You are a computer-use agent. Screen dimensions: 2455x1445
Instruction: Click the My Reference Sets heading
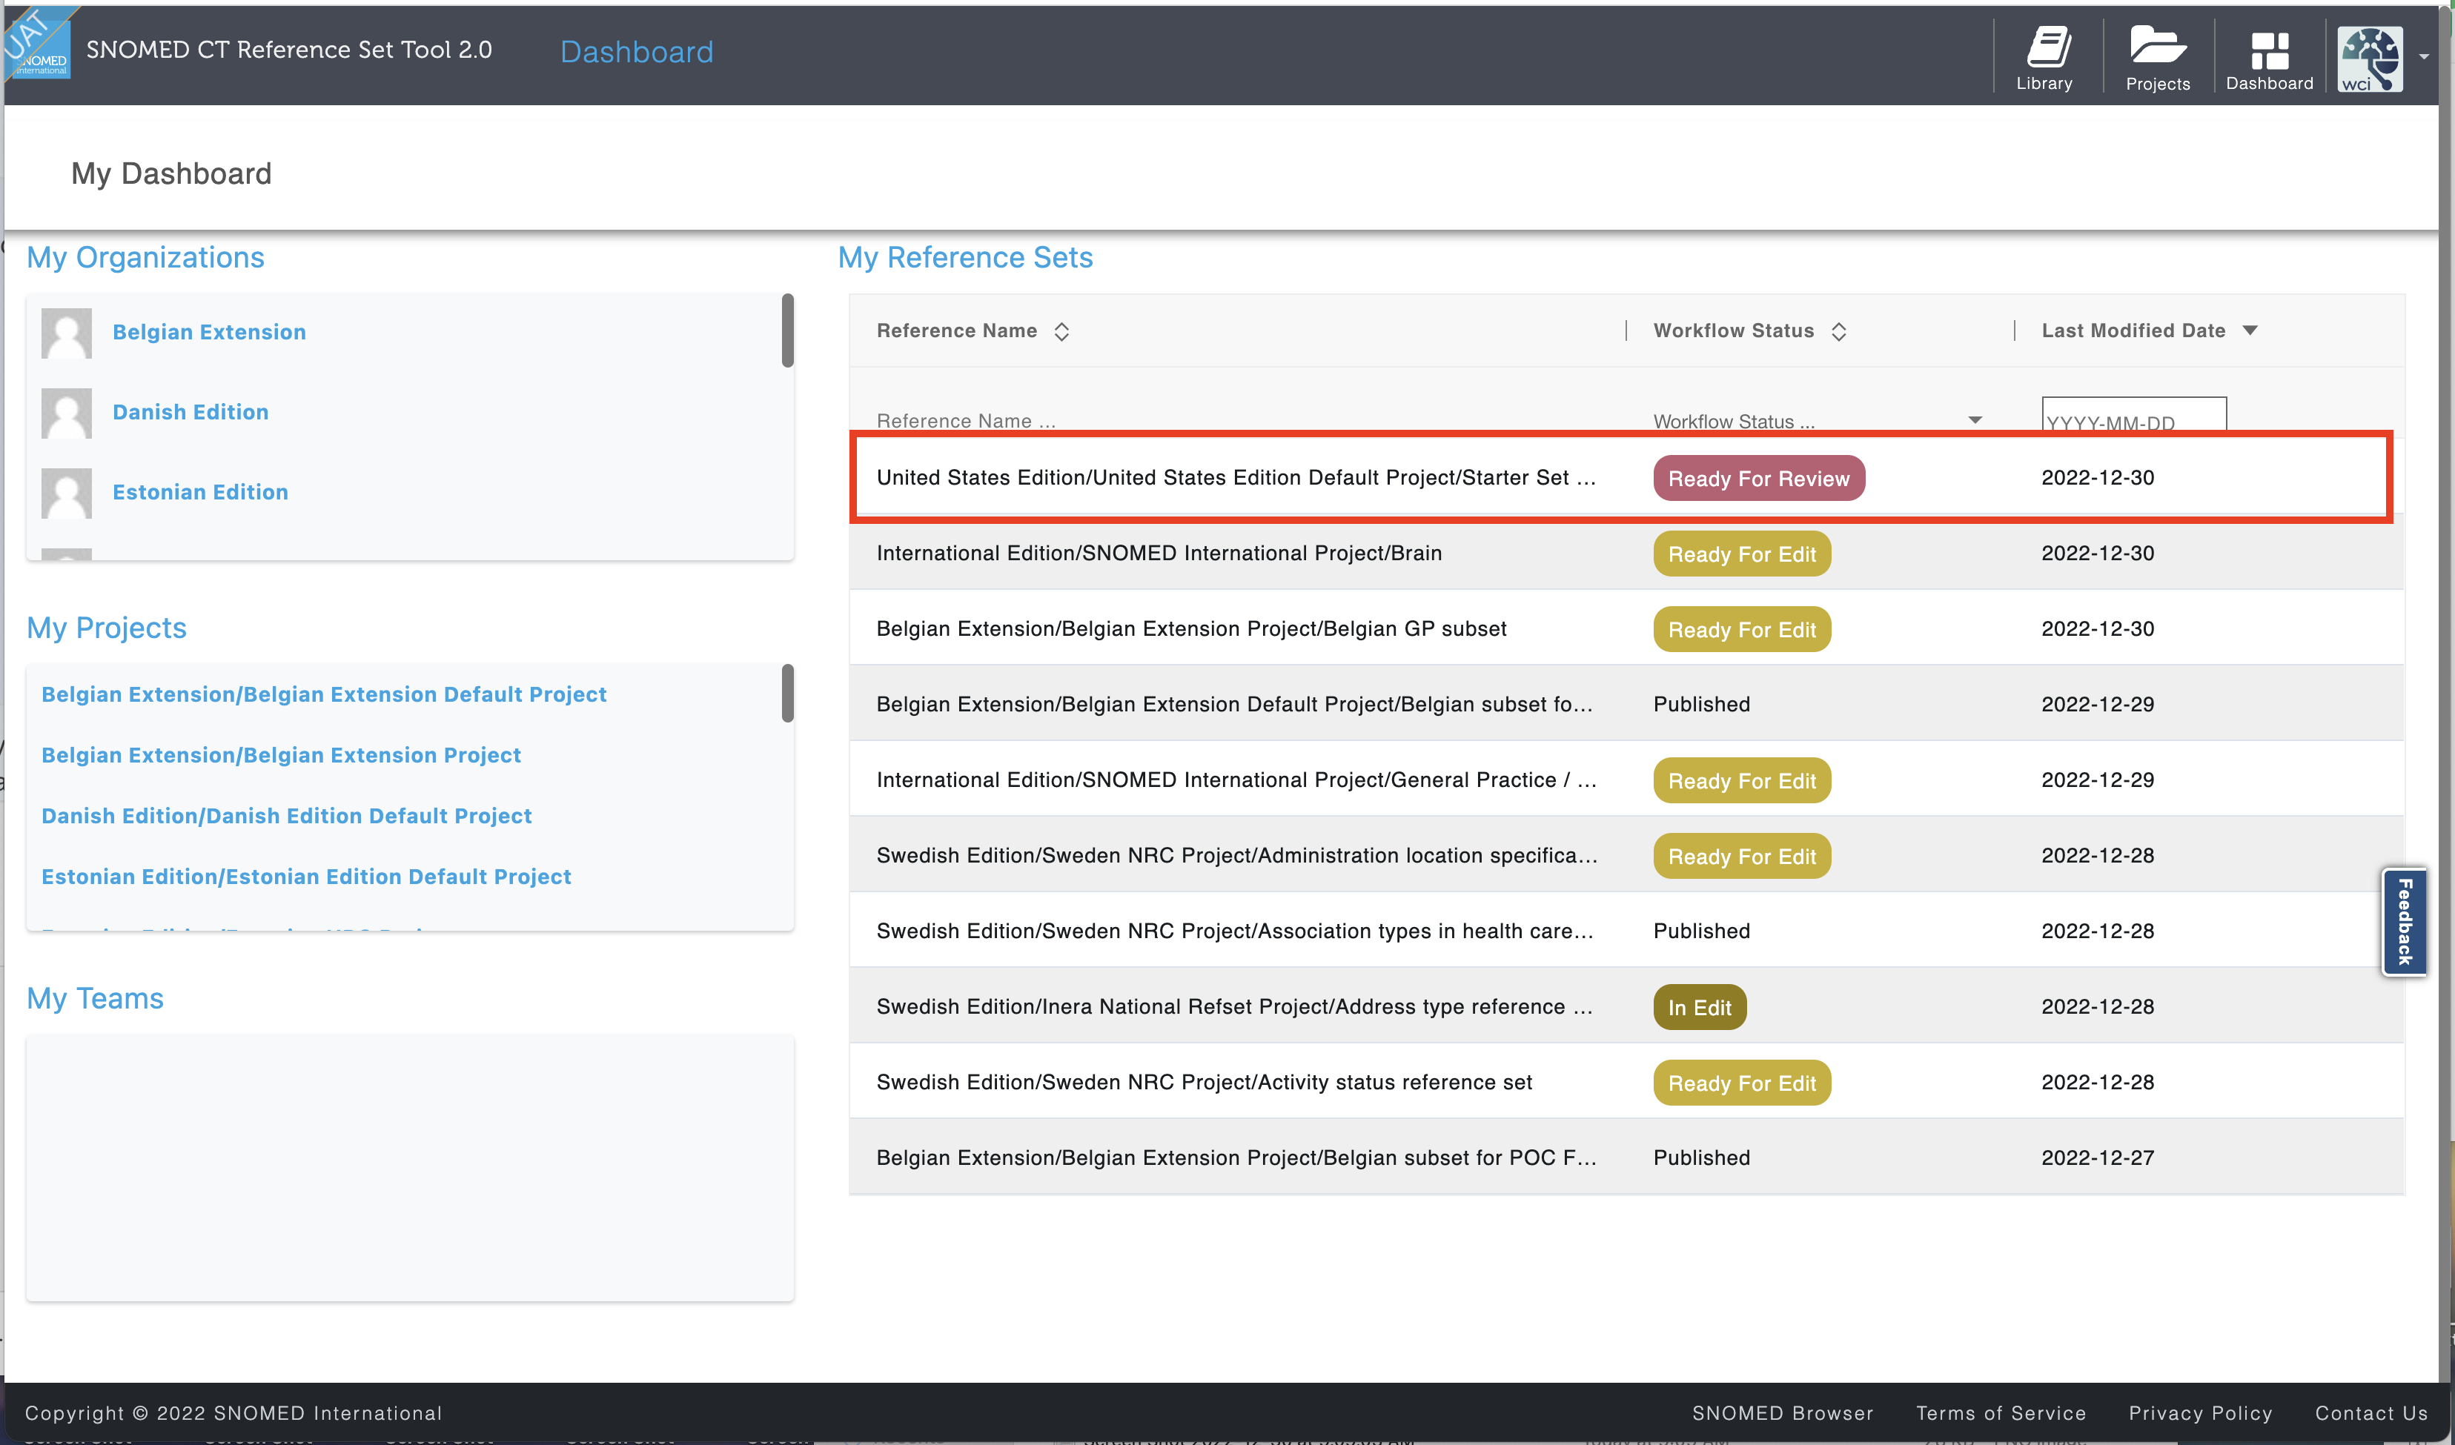[965, 257]
